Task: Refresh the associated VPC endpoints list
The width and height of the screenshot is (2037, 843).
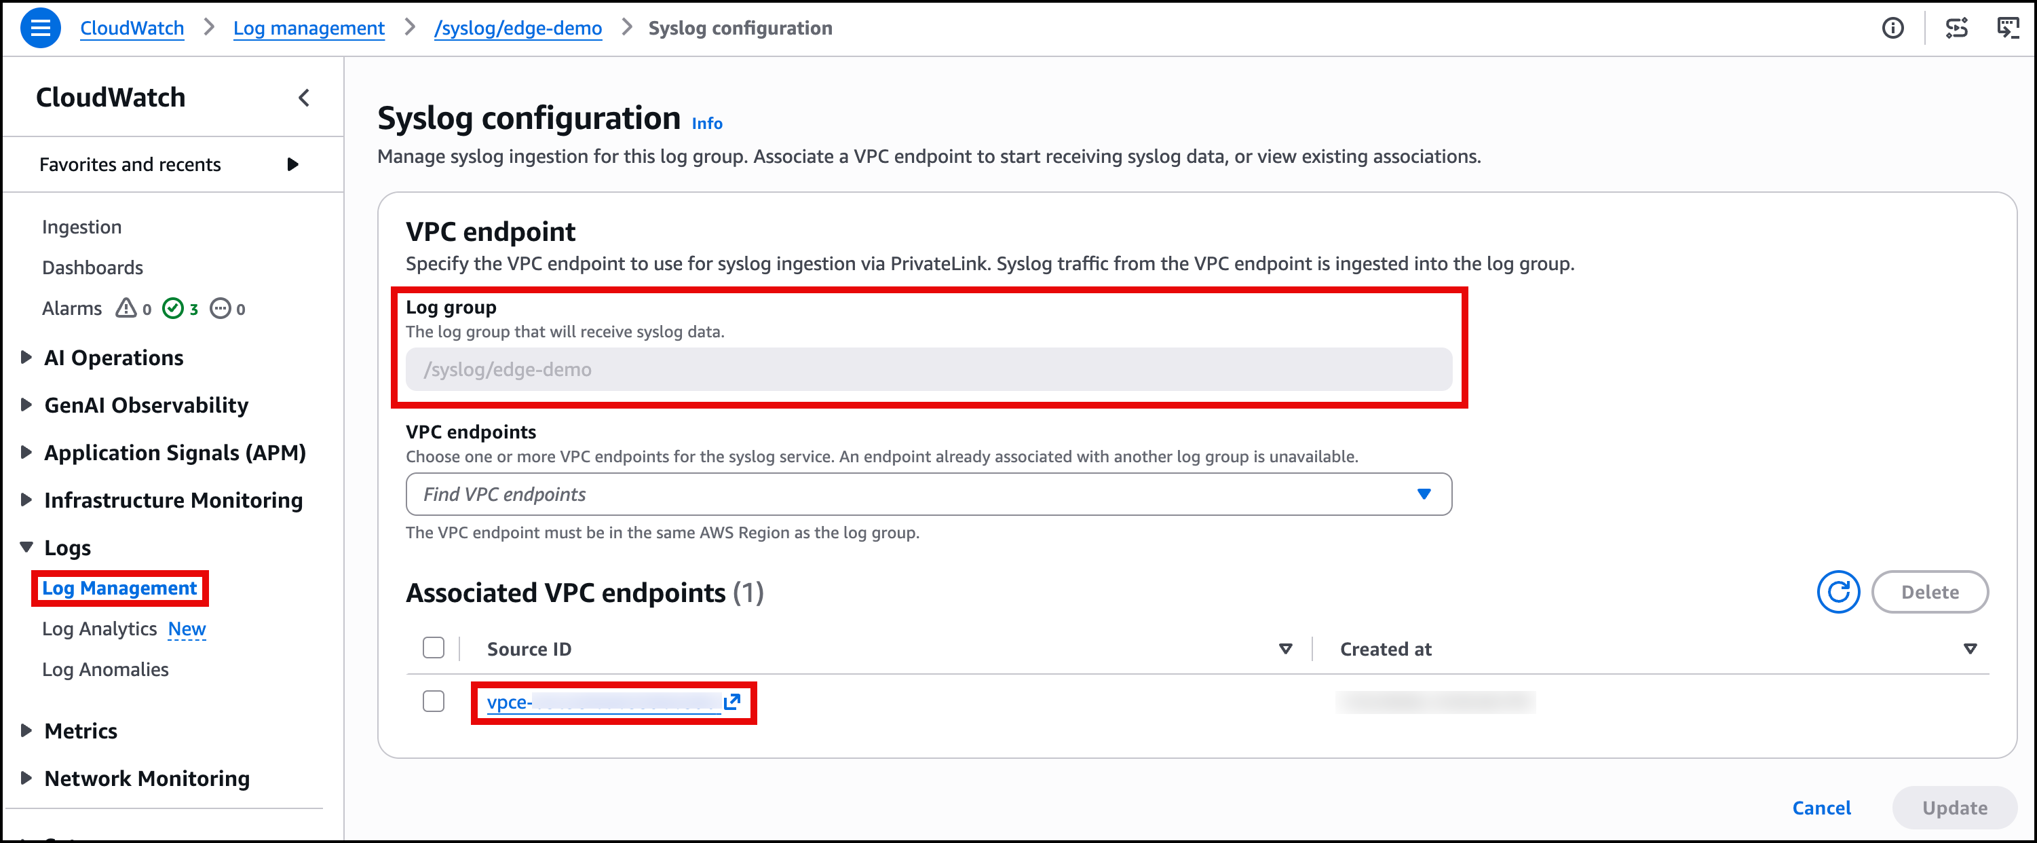Action: (x=1838, y=593)
